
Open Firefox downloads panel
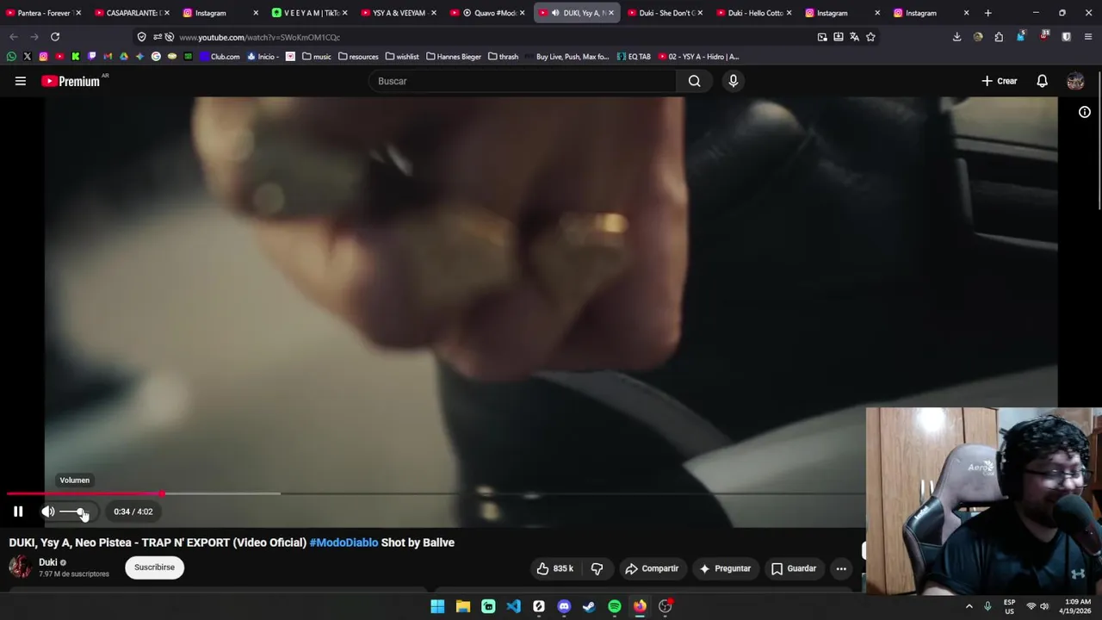pos(957,37)
